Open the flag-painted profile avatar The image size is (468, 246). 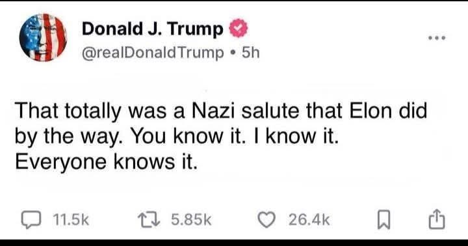point(43,37)
